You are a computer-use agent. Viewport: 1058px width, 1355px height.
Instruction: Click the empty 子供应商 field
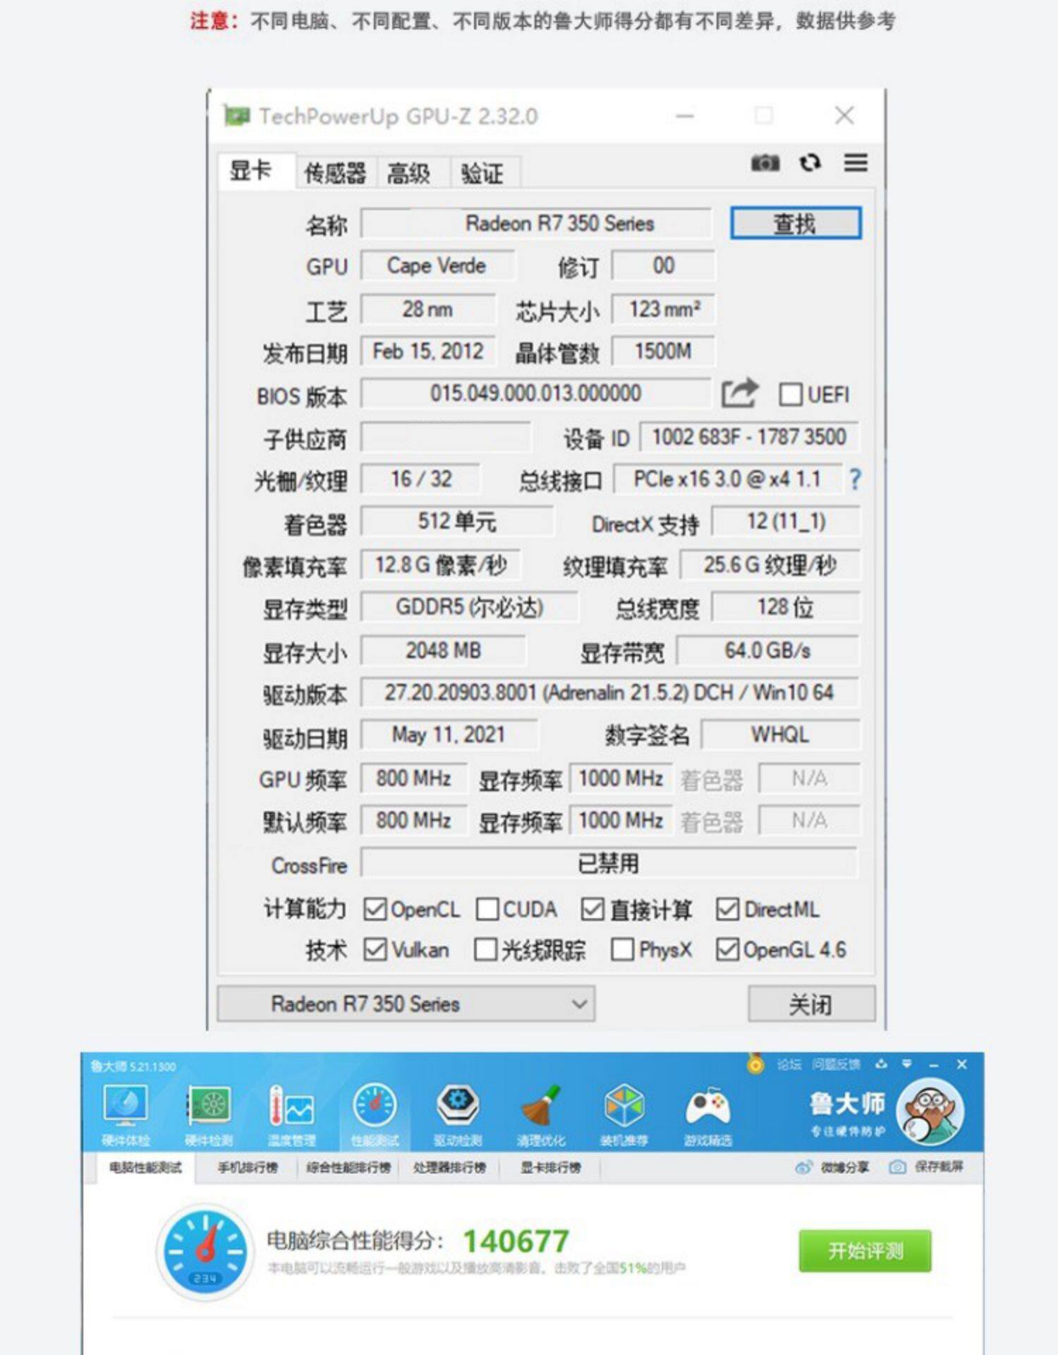click(446, 437)
